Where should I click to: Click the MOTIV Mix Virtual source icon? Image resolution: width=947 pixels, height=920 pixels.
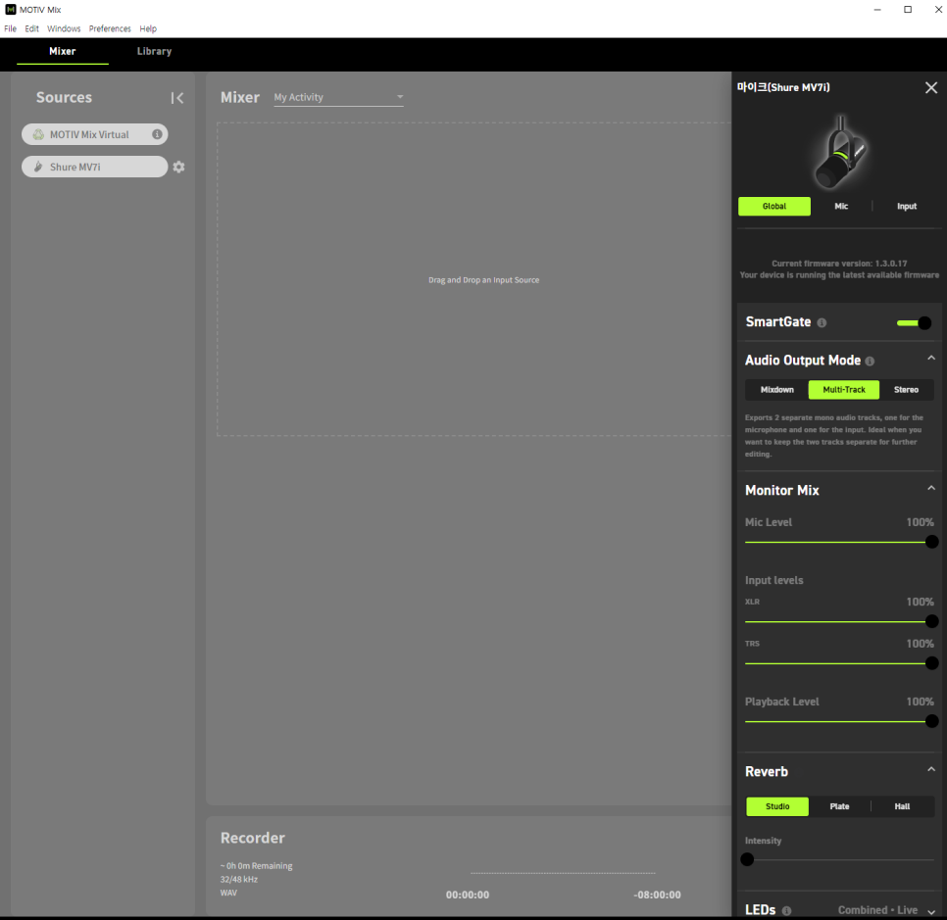pos(38,134)
